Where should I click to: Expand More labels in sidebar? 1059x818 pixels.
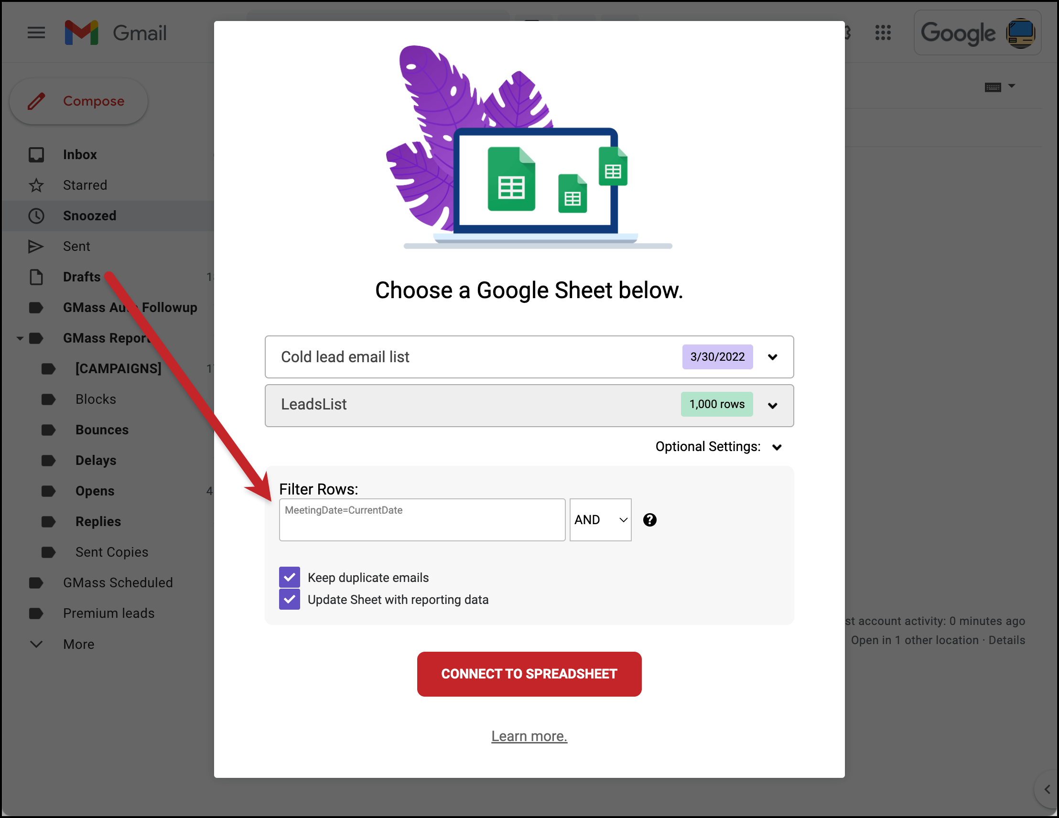(36, 644)
